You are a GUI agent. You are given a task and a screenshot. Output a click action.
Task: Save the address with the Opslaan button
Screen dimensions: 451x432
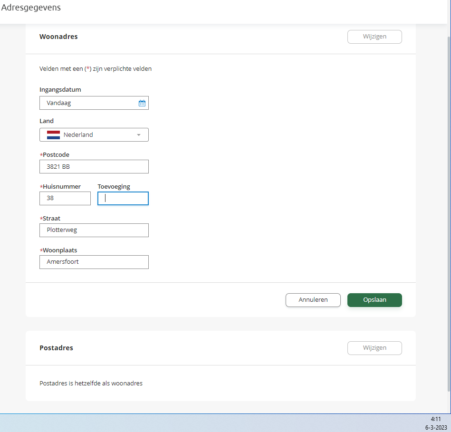[374, 300]
